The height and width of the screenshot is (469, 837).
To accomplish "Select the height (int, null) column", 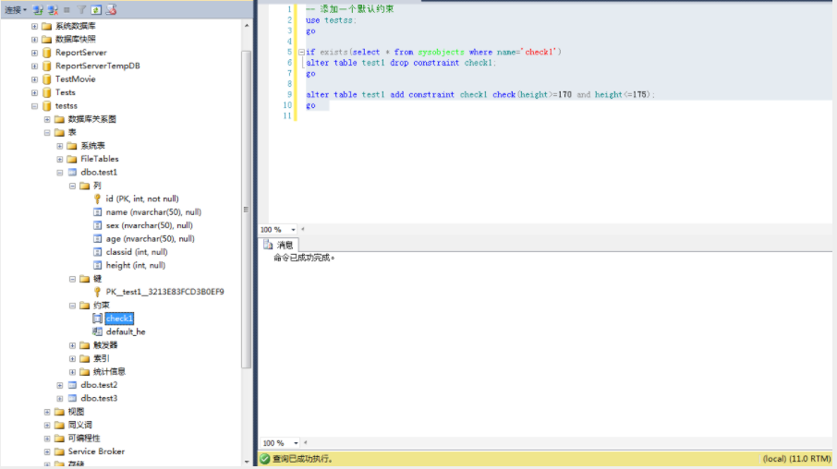I will click(x=136, y=265).
